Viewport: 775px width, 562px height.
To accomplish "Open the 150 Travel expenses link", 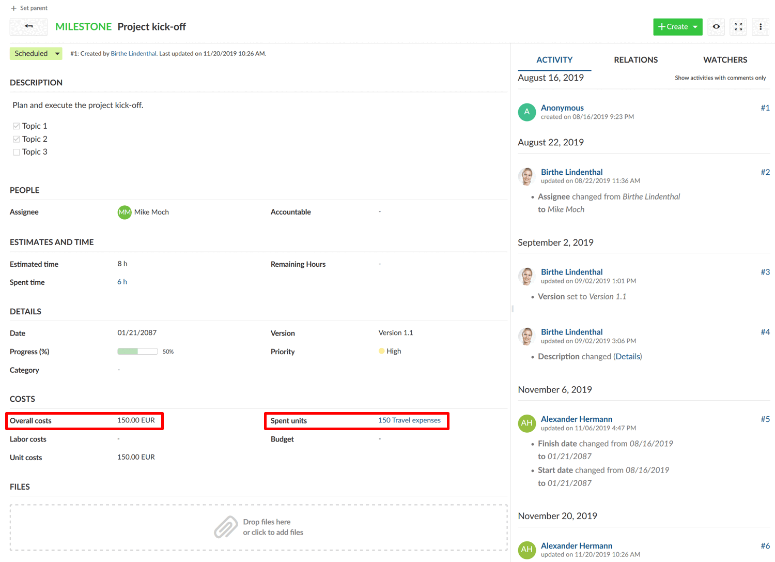I will pyautogui.click(x=410, y=420).
